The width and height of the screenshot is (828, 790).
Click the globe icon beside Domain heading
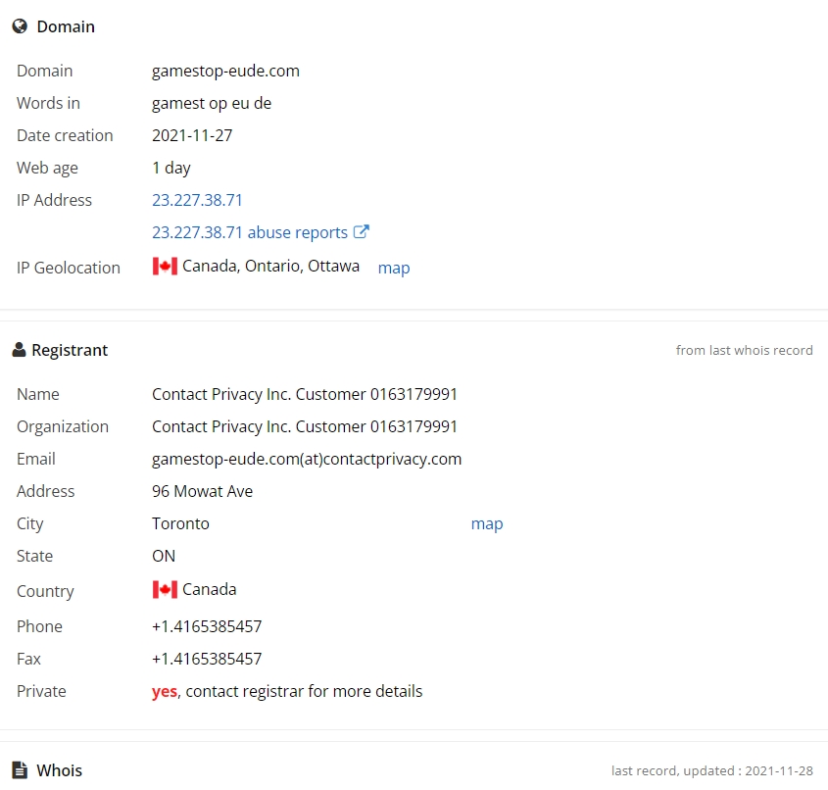click(20, 26)
